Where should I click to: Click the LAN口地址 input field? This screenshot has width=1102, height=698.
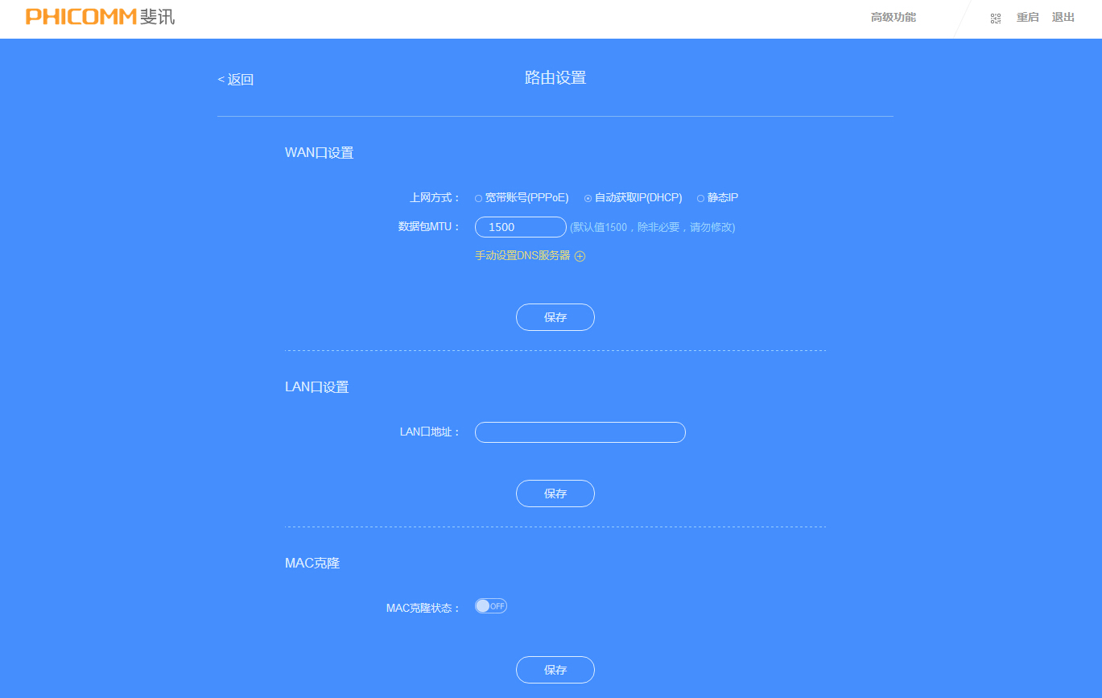coord(580,432)
